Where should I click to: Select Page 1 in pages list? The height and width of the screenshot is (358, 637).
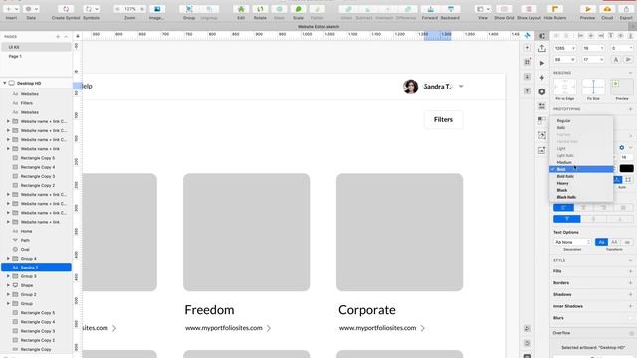pyautogui.click(x=36, y=56)
